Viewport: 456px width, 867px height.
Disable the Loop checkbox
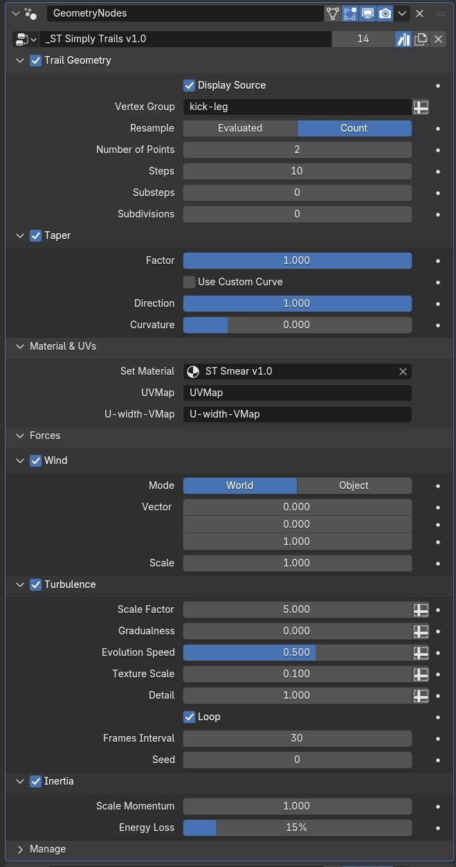(189, 717)
